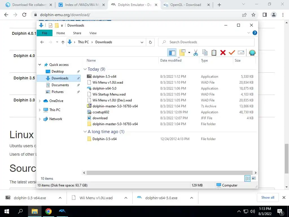Open the File ribbon tab
This screenshot has height=217, width=289.
pos(45,33)
